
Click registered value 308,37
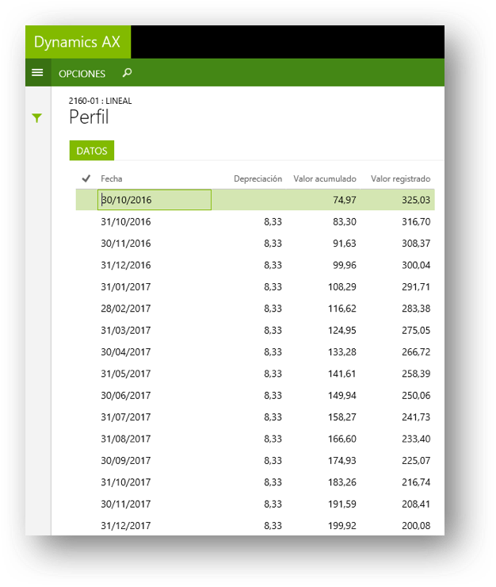pyautogui.click(x=416, y=244)
